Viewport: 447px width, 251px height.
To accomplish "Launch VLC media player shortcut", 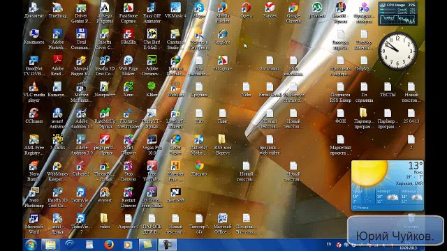I will pos(34,92).
